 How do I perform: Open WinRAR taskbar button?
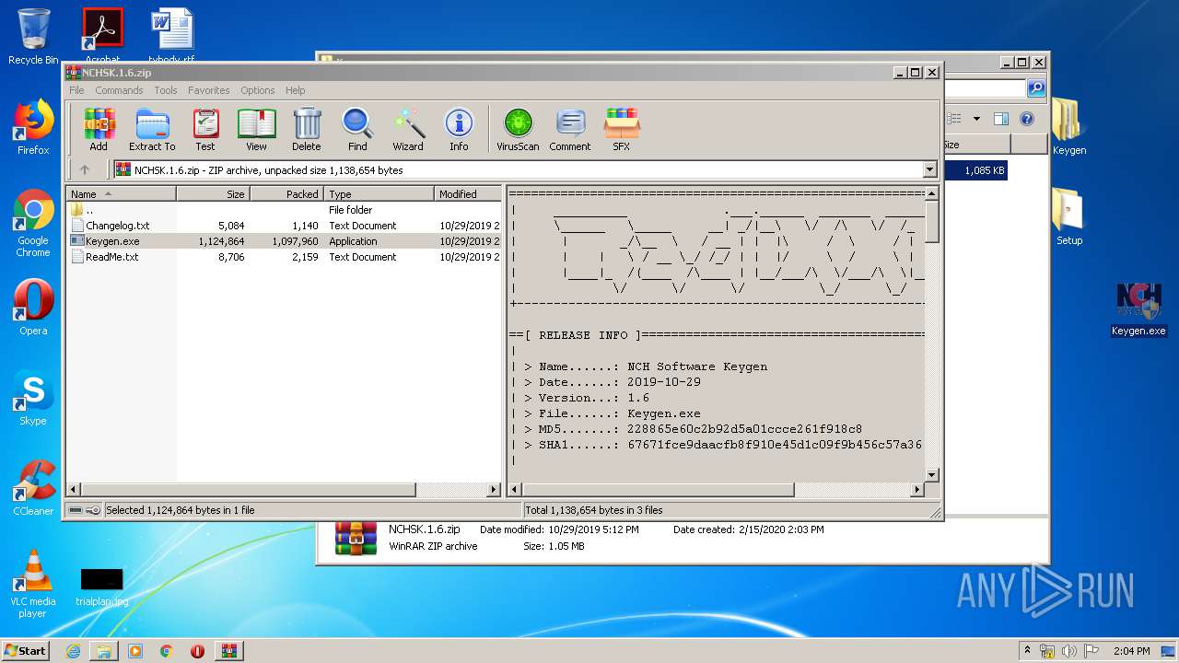click(x=228, y=651)
